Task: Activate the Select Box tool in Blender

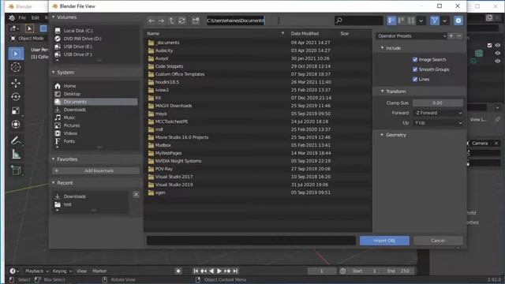Action: pos(16,54)
